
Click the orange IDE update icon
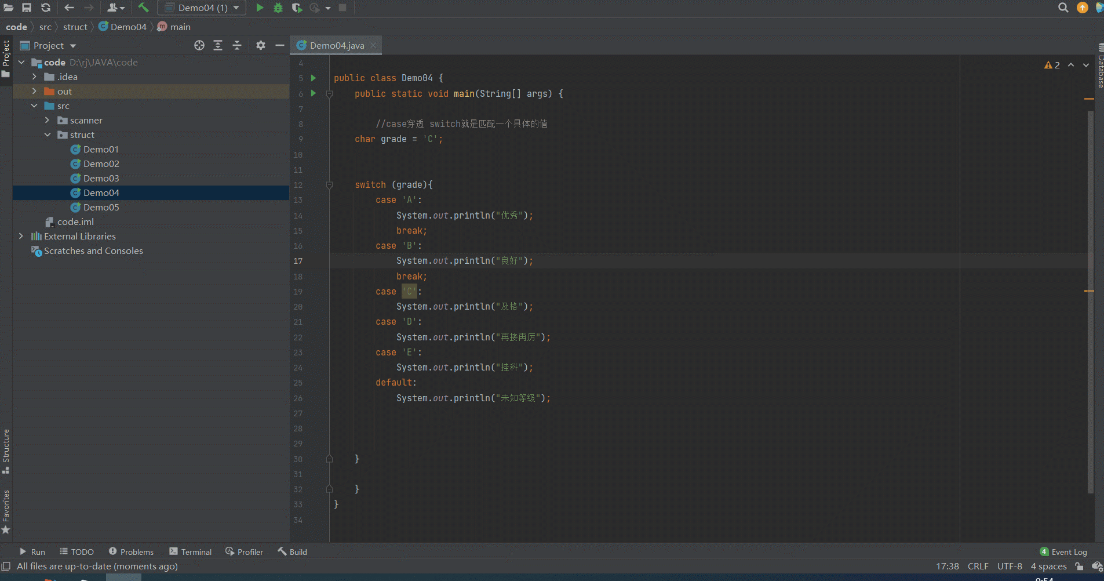tap(1082, 8)
